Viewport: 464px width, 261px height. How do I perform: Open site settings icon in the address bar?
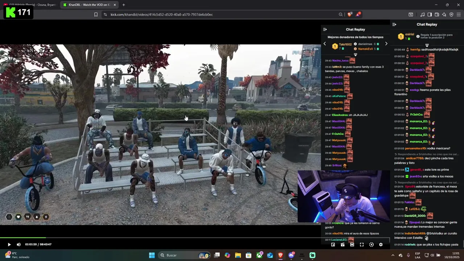[x=105, y=14]
